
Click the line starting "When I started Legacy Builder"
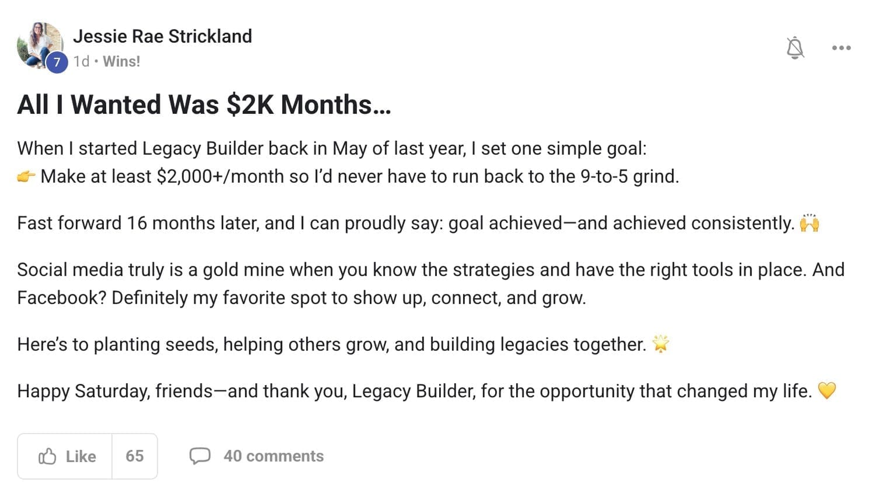(332, 148)
